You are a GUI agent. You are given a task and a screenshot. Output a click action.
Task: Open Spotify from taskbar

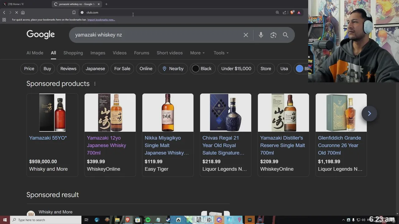point(148,220)
